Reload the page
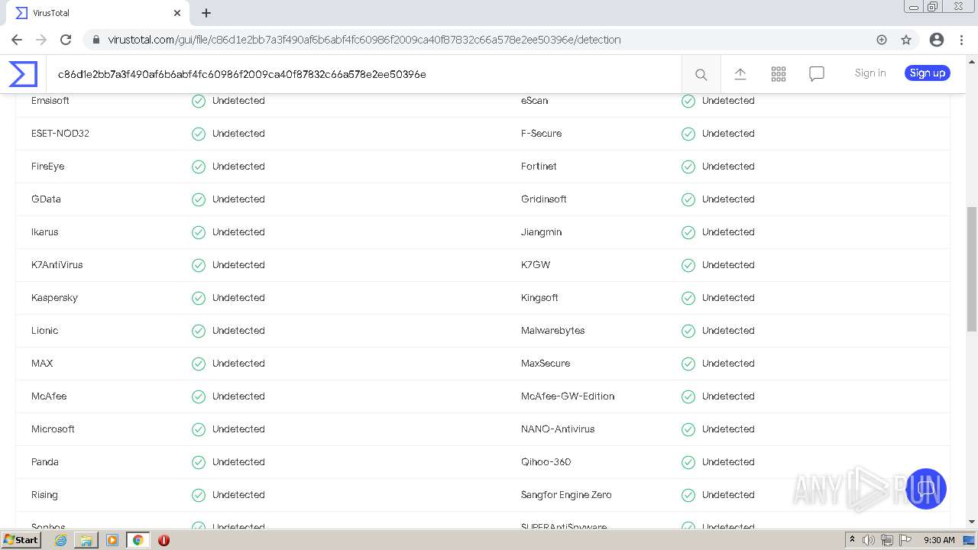 [66, 40]
